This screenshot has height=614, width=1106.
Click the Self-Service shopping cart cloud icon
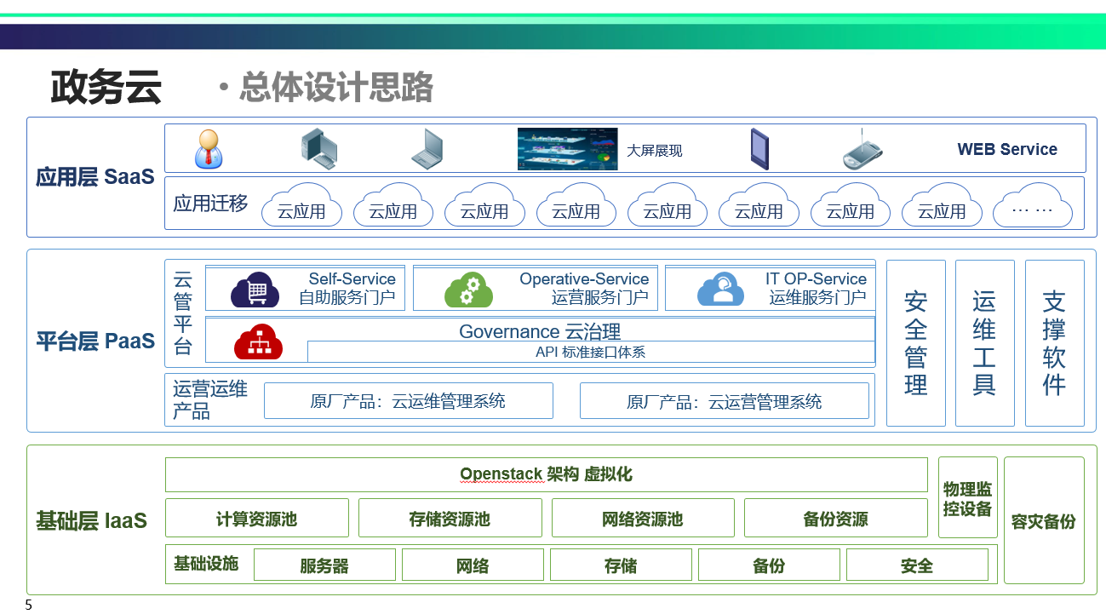[x=255, y=290]
